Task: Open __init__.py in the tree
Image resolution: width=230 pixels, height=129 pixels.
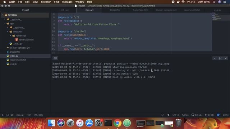Action: [18, 44]
